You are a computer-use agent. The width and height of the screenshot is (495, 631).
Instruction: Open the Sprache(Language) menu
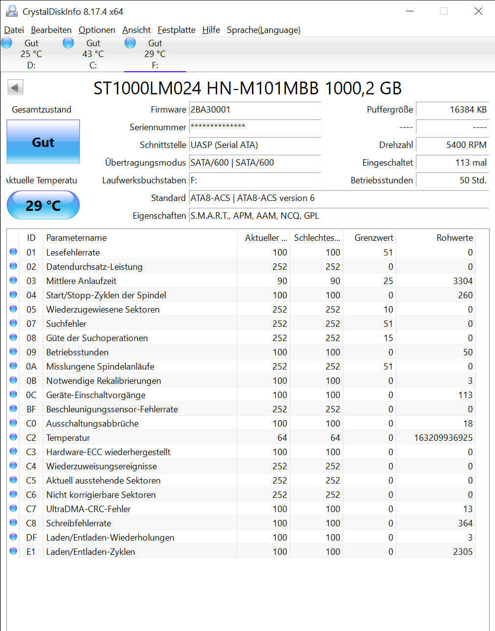(264, 30)
